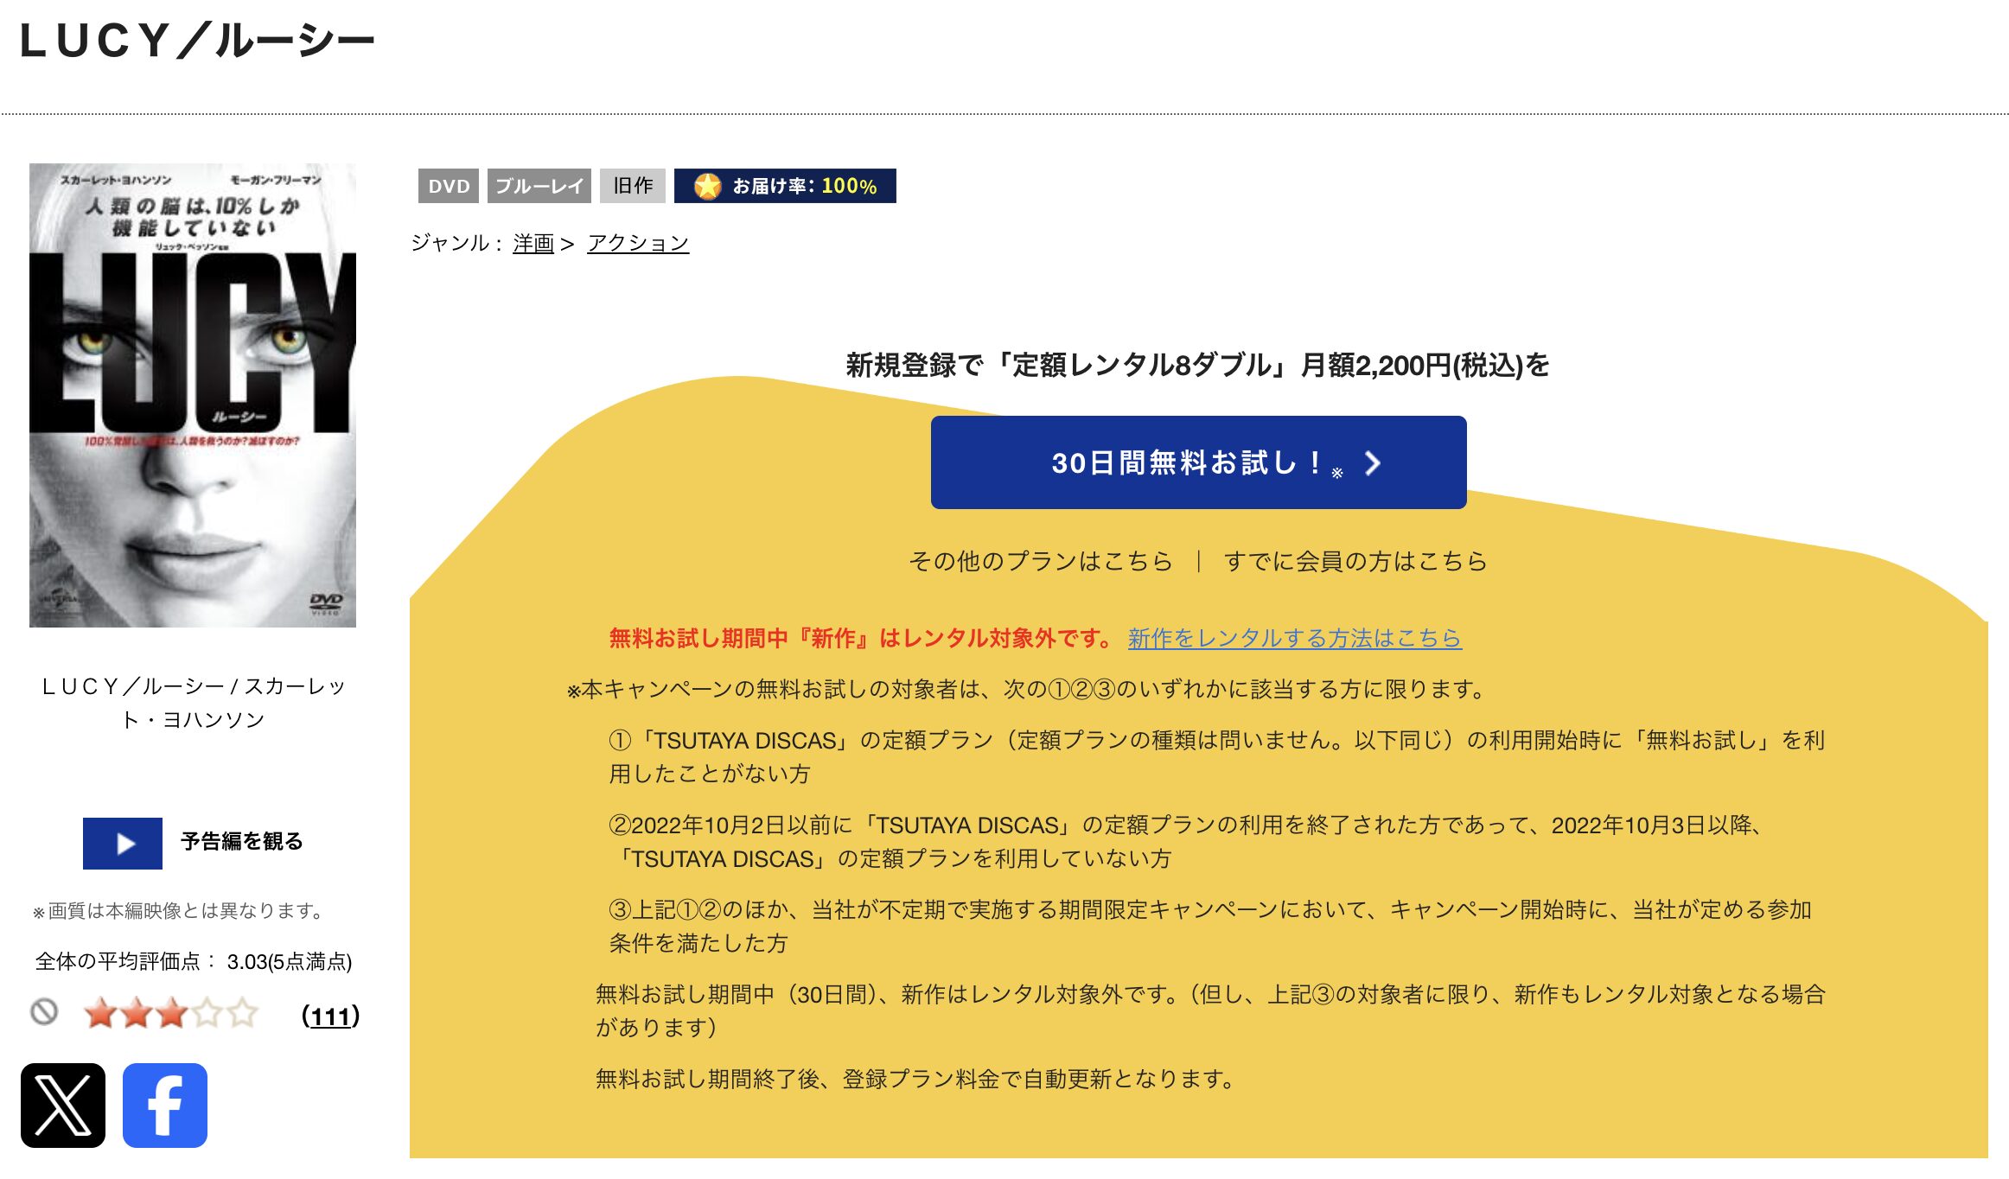2009x1179 pixels.
Task: Open 新作をレンタルする方法はこちら link
Action: 1294,638
